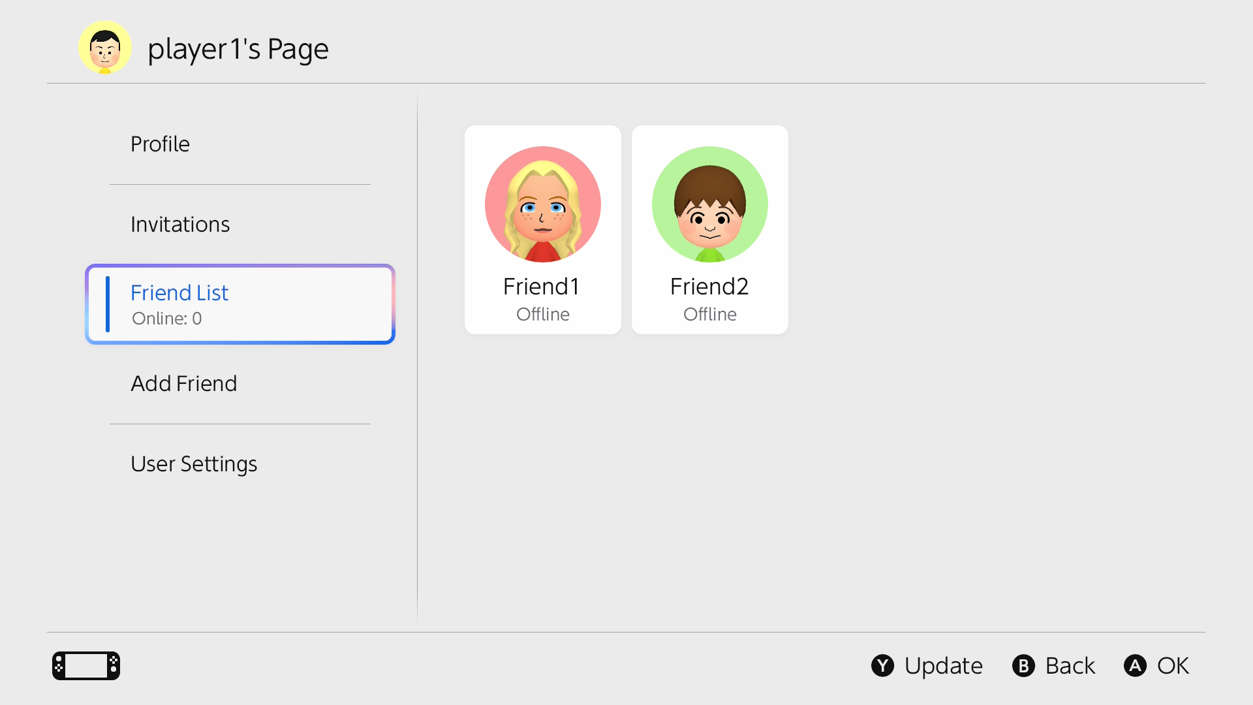This screenshot has width=1253, height=705.
Task: Click the Update label in footer
Action: pos(944,666)
